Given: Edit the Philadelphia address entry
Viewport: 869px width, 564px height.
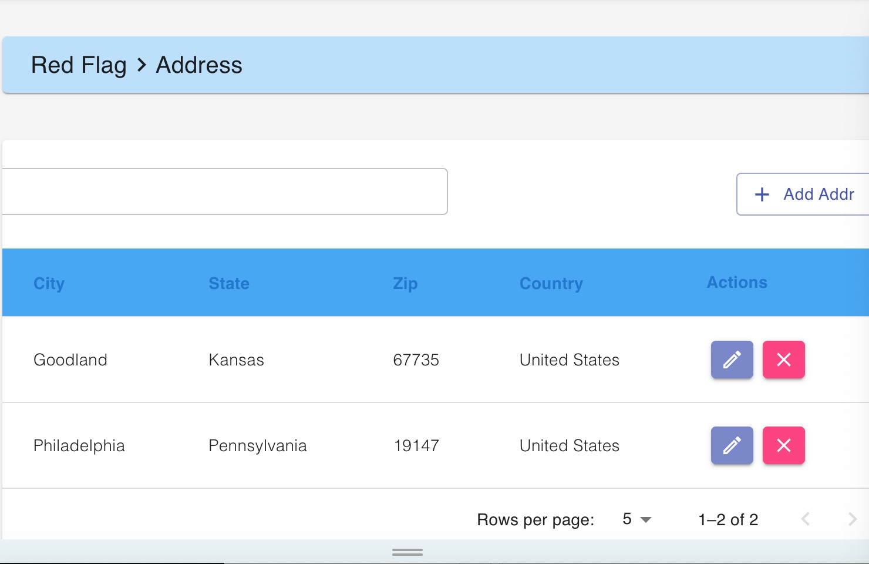Looking at the screenshot, I should pyautogui.click(x=732, y=445).
